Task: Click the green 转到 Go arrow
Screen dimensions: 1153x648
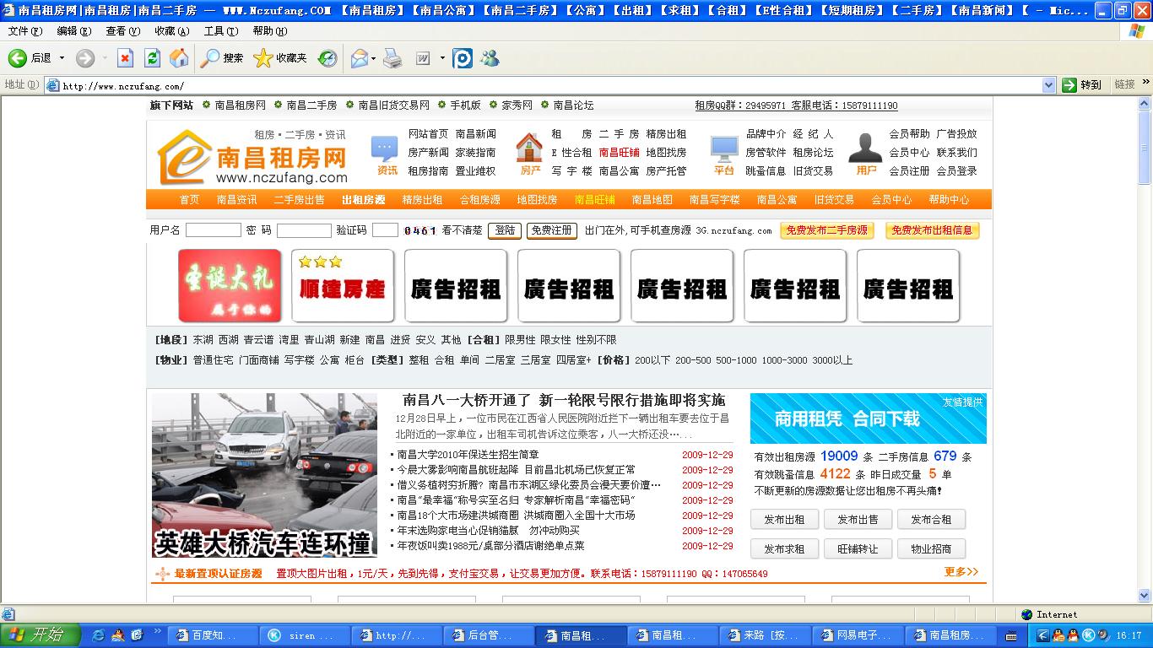Action: pyautogui.click(x=1069, y=84)
